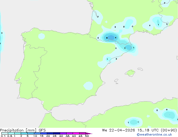The height and width of the screenshot is (137, 178).
Task: Select the 2–5 mm legend swatch
Action: coord(24,133)
